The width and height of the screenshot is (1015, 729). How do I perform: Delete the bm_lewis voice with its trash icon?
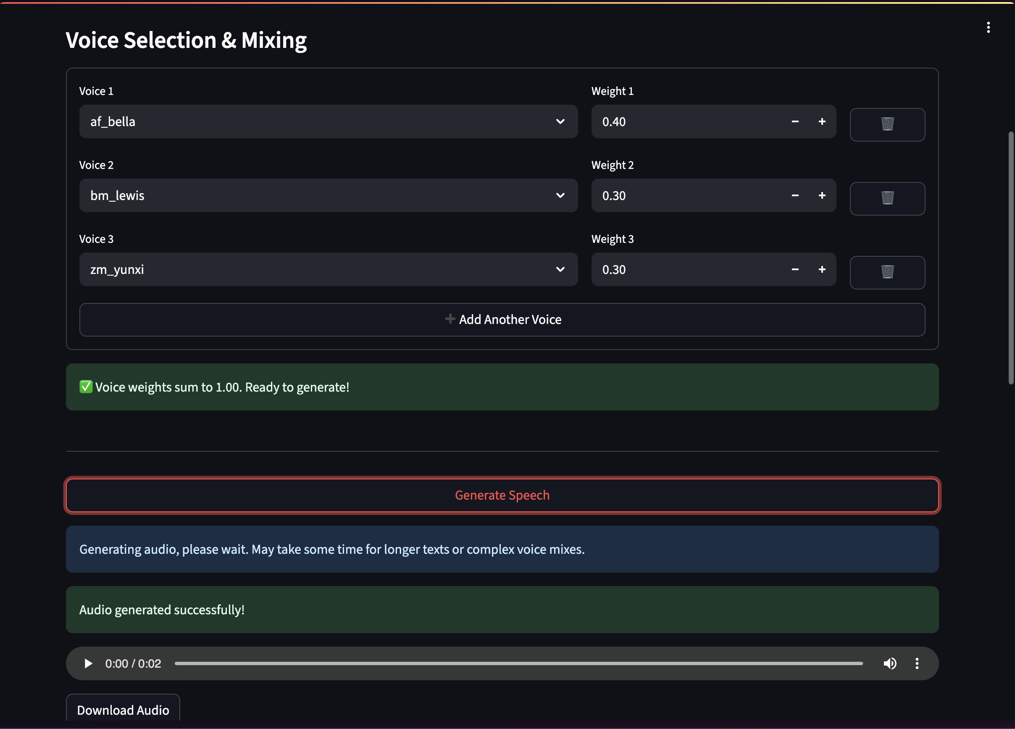click(887, 198)
